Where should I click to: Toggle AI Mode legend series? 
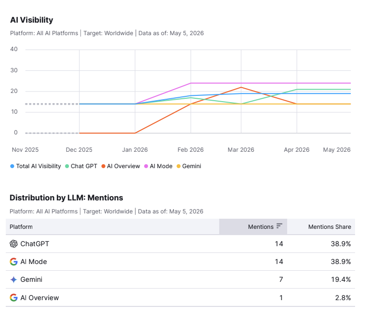(x=158, y=166)
